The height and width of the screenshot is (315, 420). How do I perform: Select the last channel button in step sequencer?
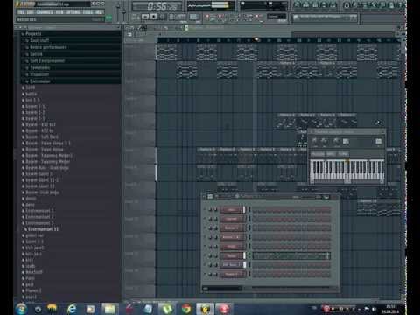click(x=232, y=275)
